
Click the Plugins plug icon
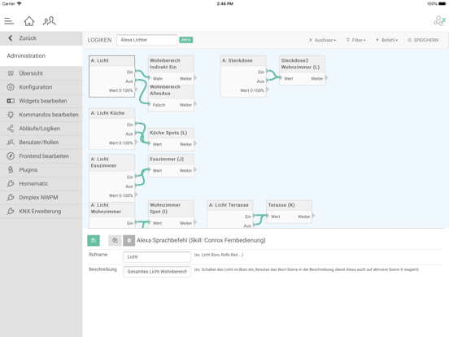click(x=11, y=169)
